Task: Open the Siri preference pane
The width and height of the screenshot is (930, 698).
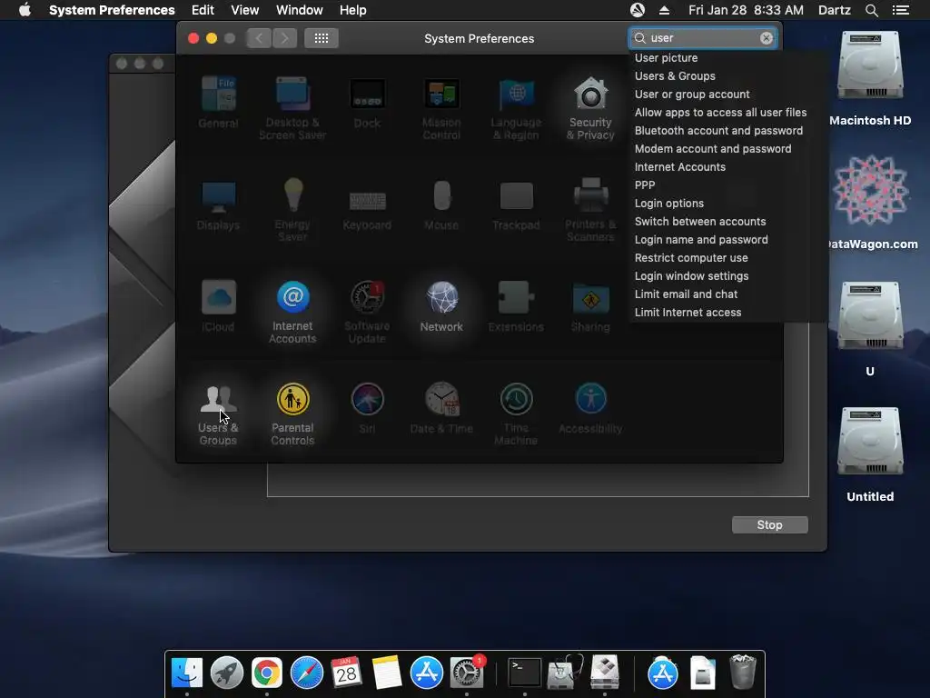Action: (367, 408)
